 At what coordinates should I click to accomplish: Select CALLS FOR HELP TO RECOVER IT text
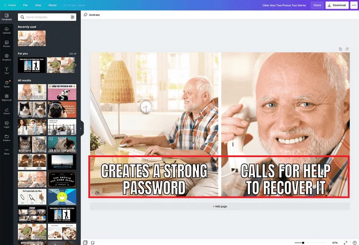click(285, 179)
